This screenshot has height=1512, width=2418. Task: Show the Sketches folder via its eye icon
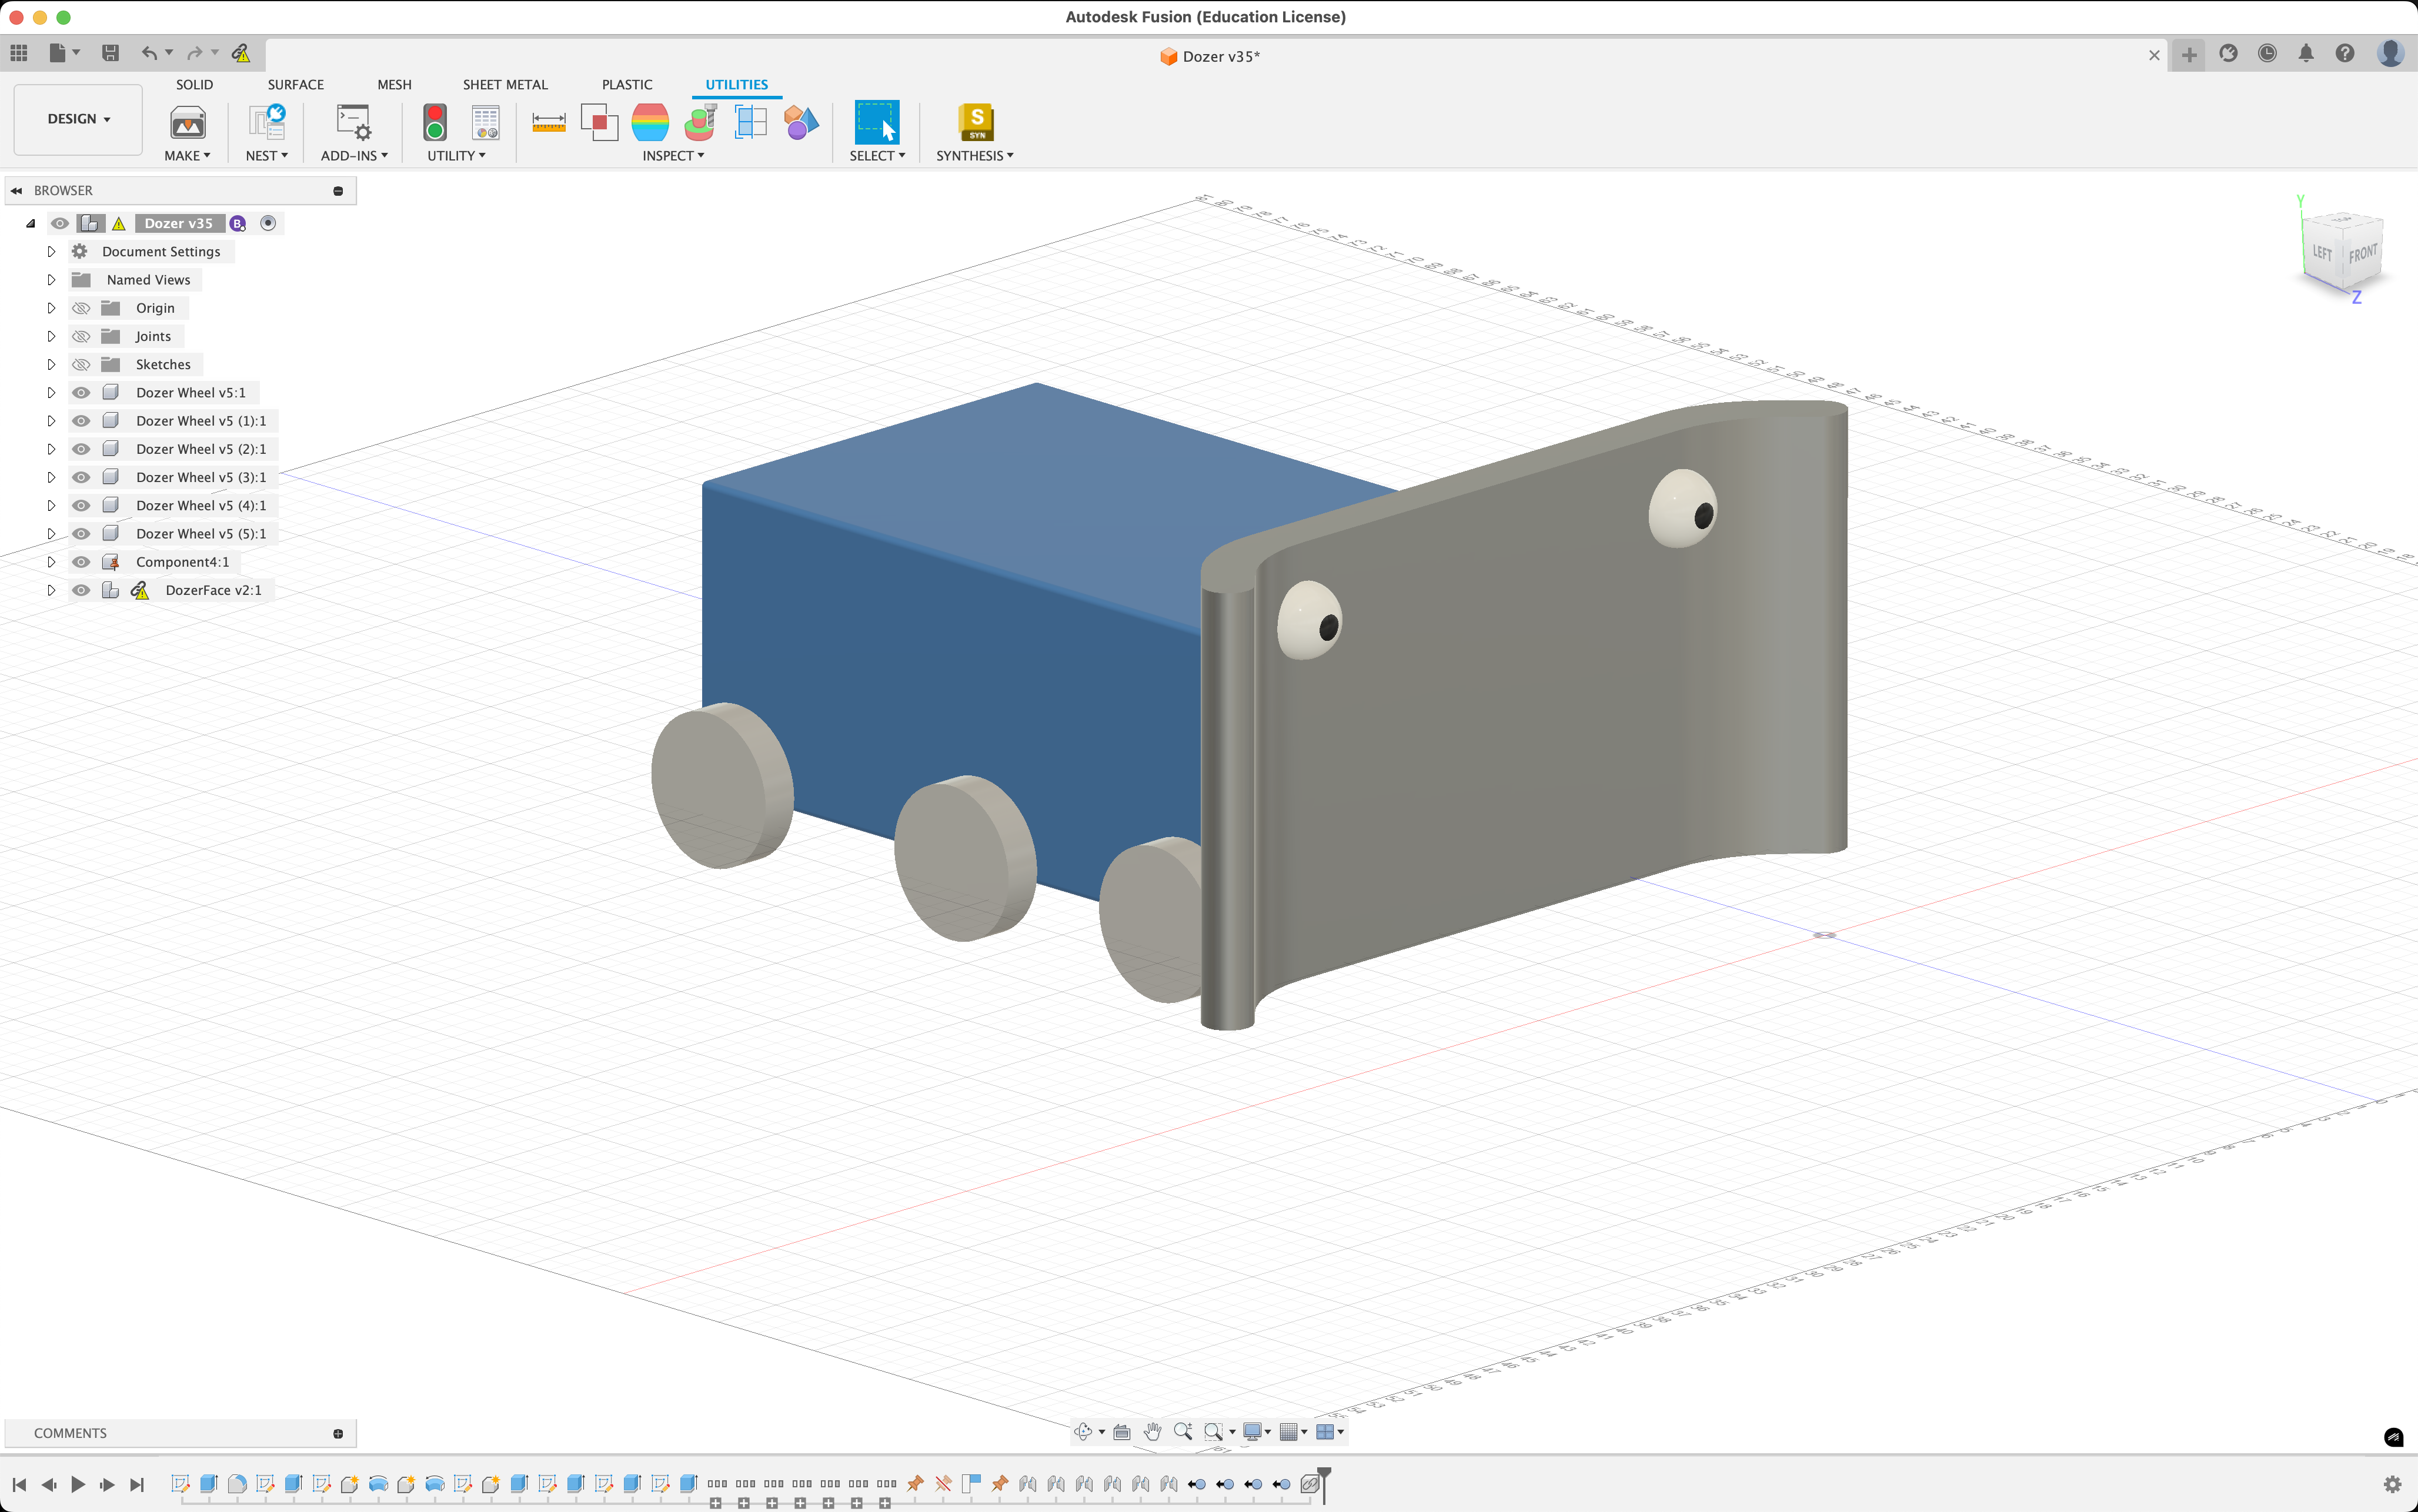tap(81, 365)
